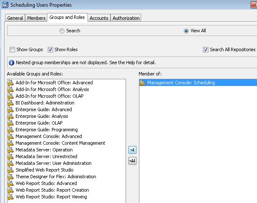The image size is (257, 203).
Task: Click the role icon beside BI Dashboard: Administration
Action: 11,103
